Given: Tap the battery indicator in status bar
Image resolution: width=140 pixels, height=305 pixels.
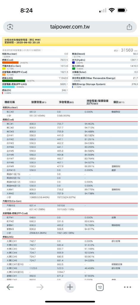Looking at the screenshot, I should tap(122, 10).
